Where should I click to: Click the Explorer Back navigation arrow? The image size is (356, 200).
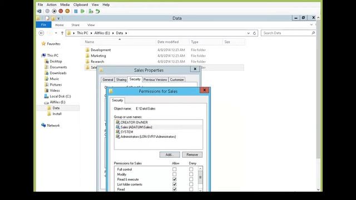tap(41, 33)
